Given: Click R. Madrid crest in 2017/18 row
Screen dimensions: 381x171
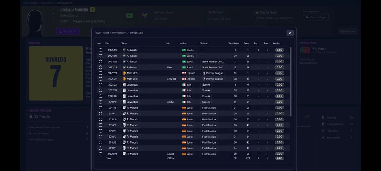Looking at the screenshot, I should click(x=124, y=108).
